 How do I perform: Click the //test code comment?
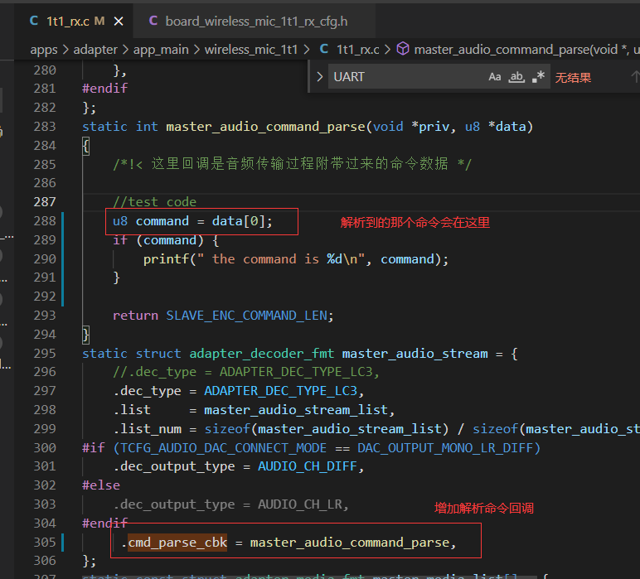coord(155,202)
